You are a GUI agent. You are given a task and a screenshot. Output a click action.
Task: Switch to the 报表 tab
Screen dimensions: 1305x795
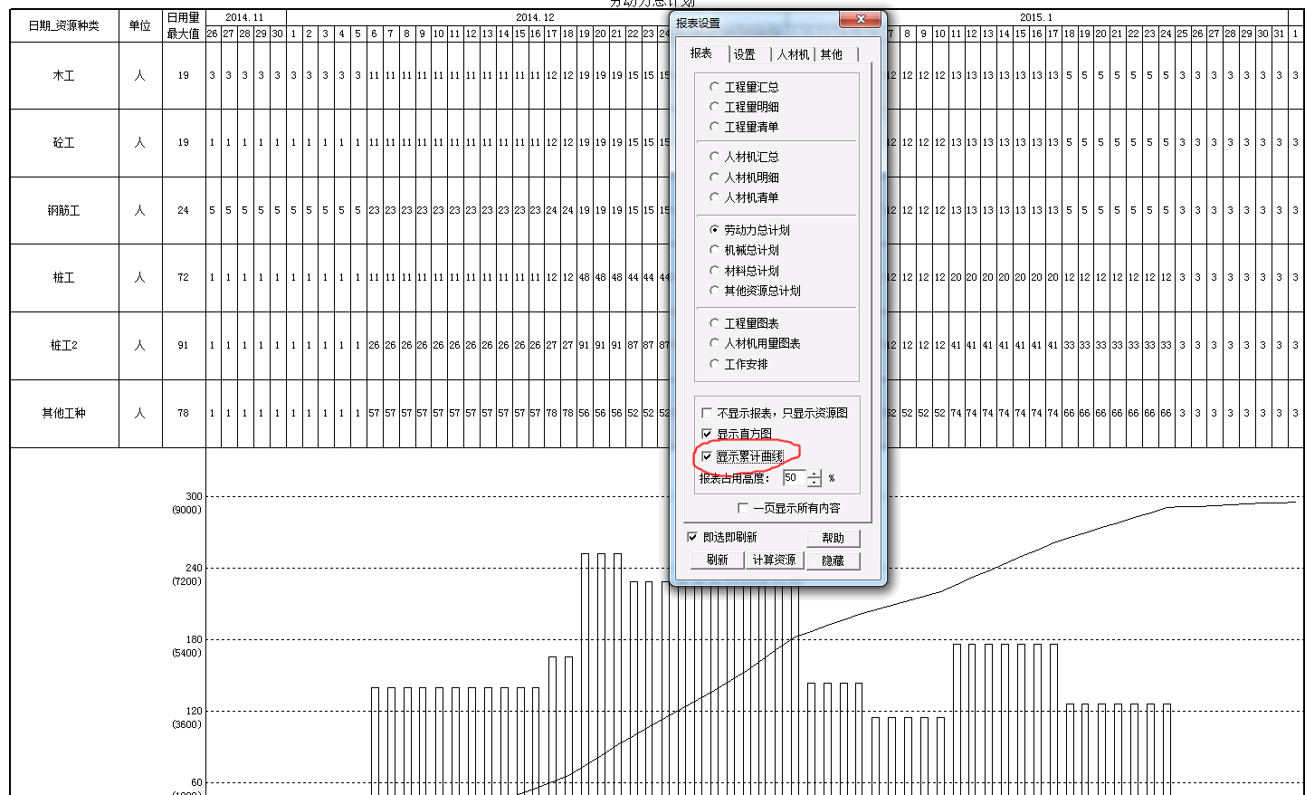point(701,53)
